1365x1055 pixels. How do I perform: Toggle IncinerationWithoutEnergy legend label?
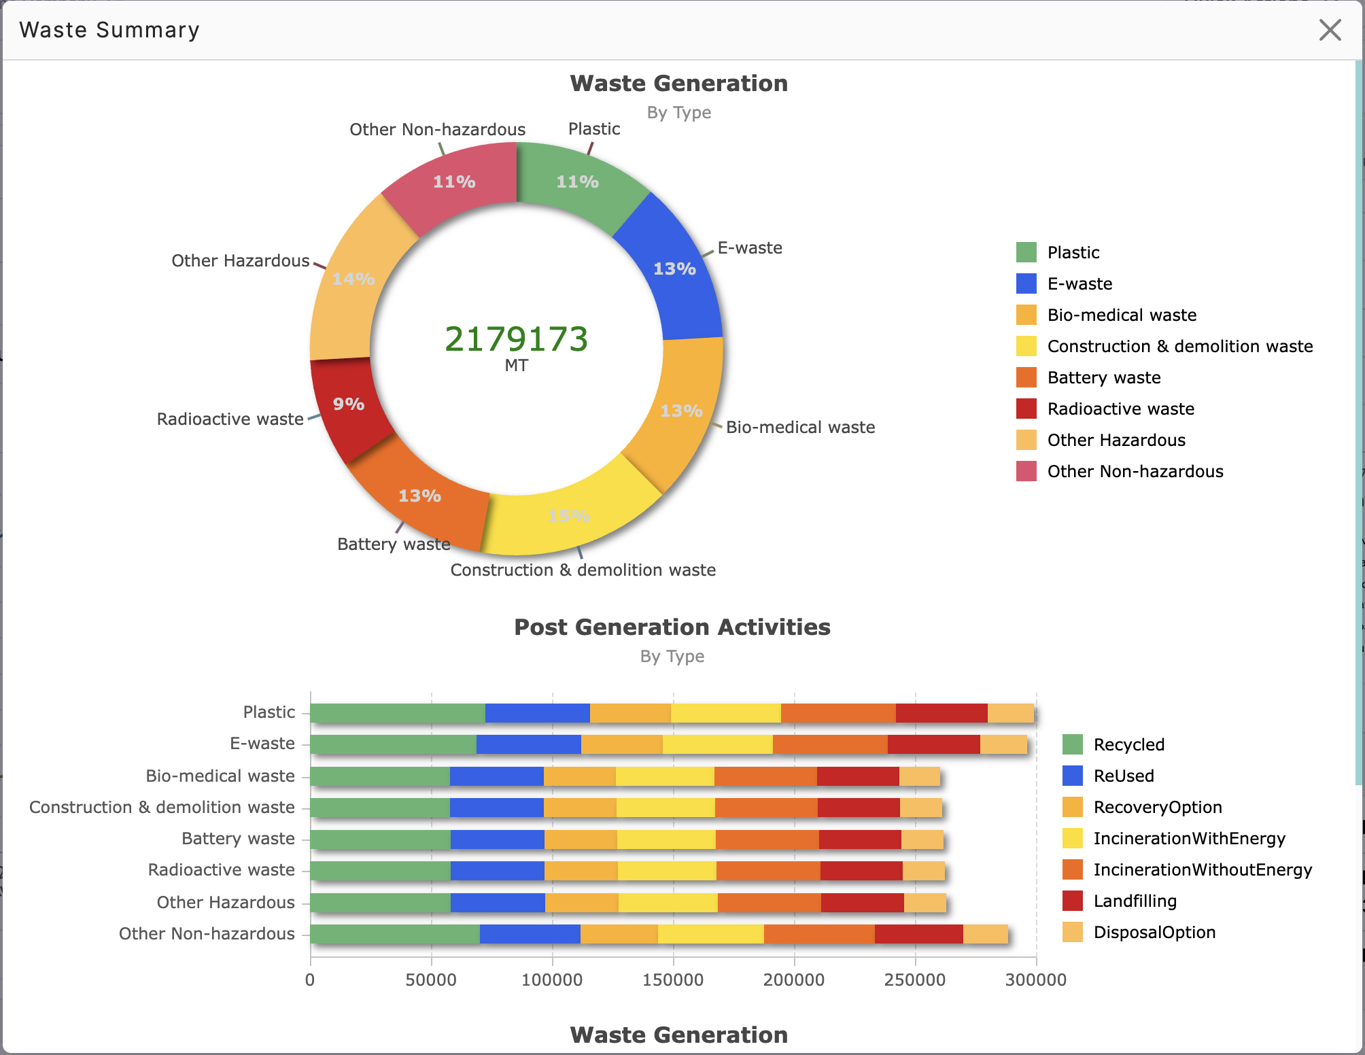coord(1203,869)
